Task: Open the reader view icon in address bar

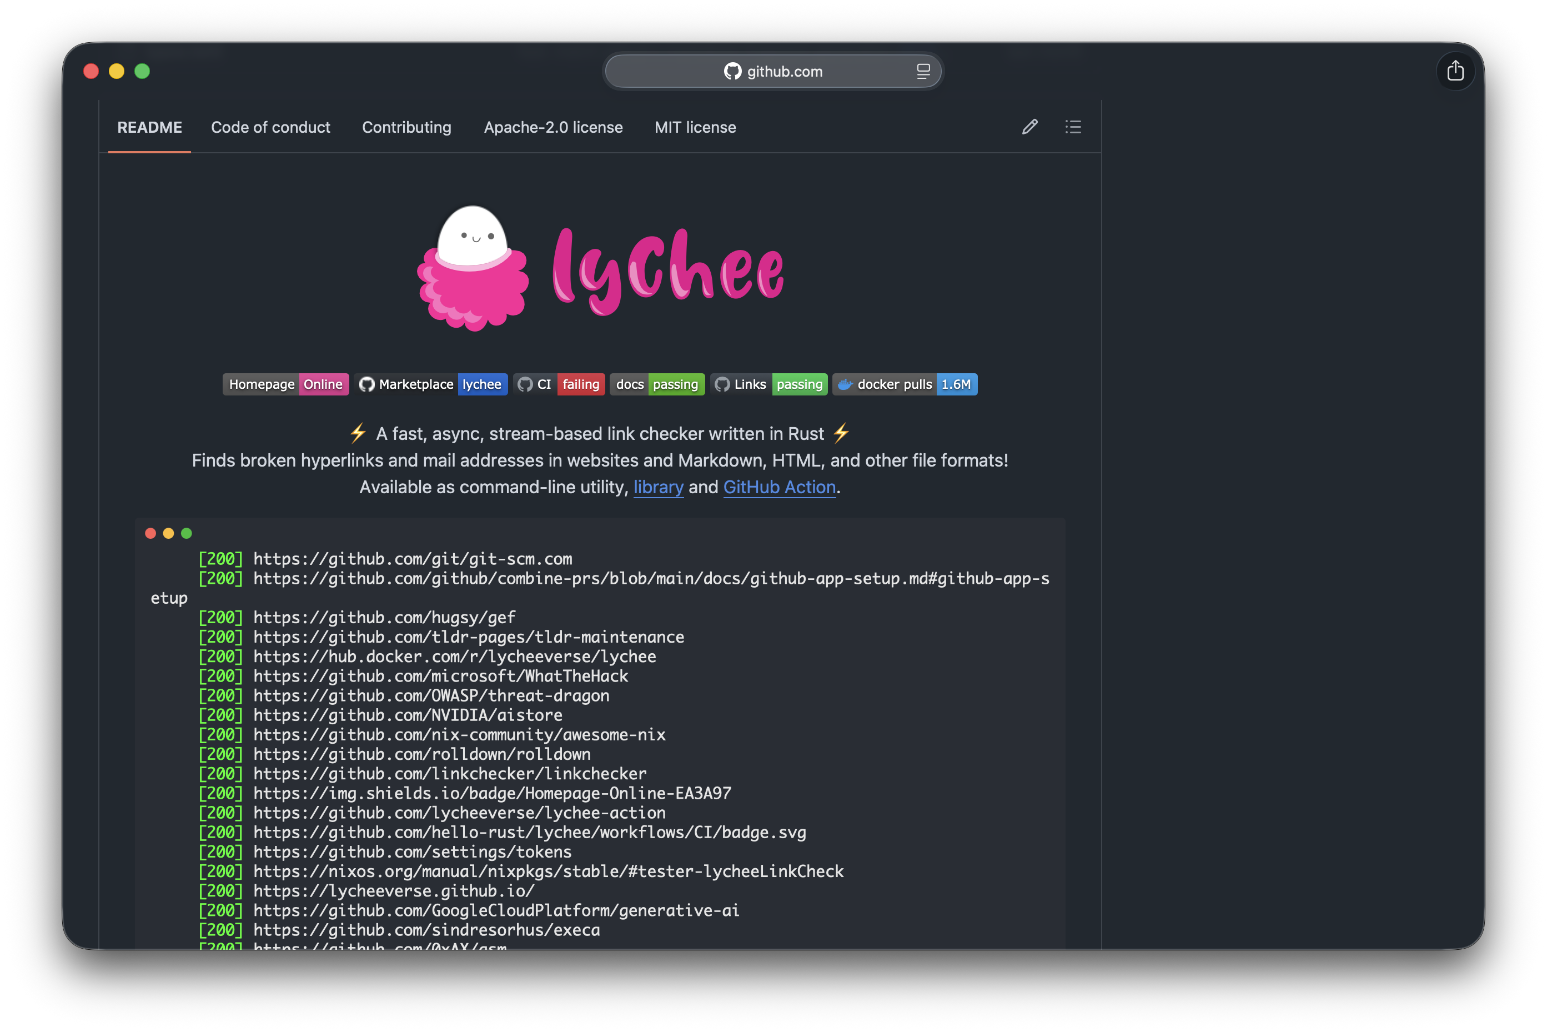Action: click(923, 71)
